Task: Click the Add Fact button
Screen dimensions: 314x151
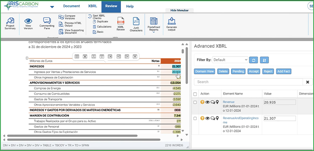Action: (x=283, y=72)
